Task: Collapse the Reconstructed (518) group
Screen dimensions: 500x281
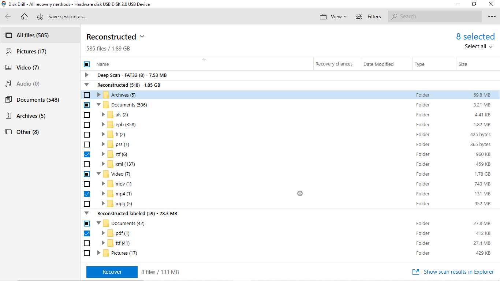Action: click(x=87, y=85)
